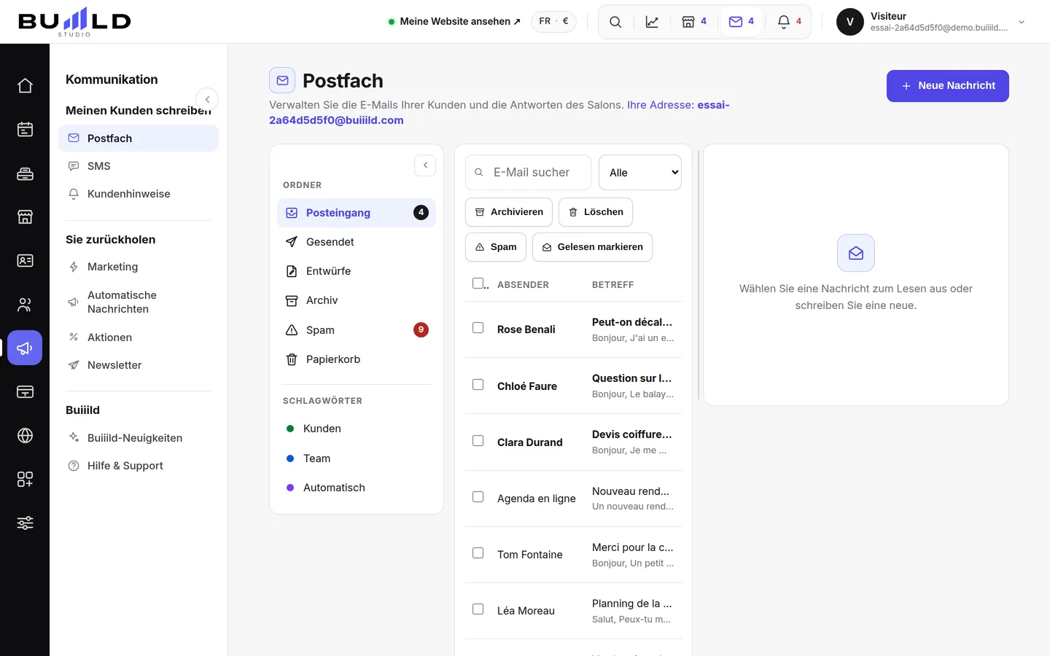
Task: Open the sliders settings icon in sidebar
Action: click(x=25, y=523)
